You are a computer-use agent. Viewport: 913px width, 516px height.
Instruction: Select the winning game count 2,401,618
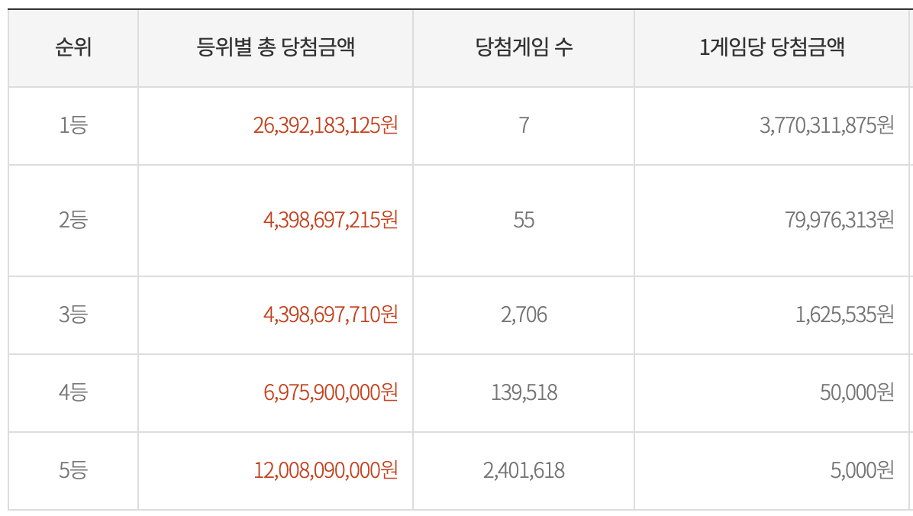[x=524, y=471]
